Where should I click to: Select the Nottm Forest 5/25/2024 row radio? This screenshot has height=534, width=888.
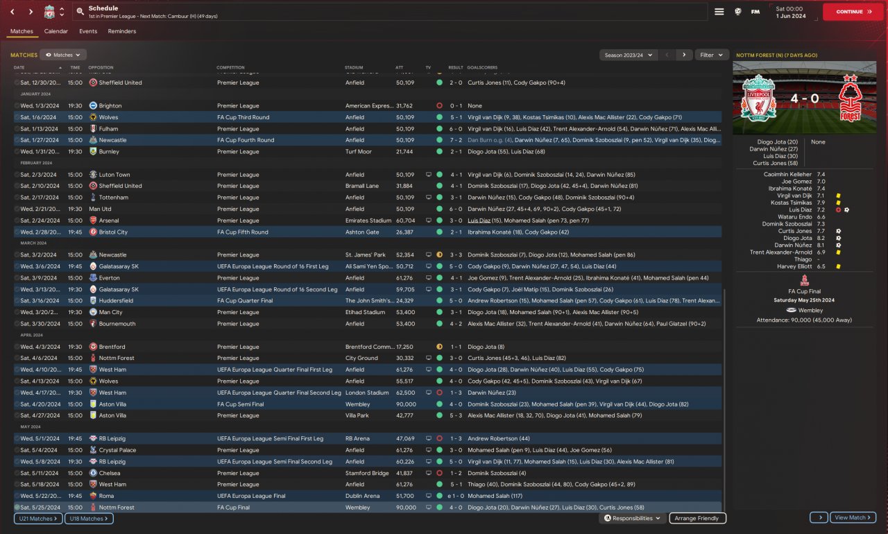point(17,508)
